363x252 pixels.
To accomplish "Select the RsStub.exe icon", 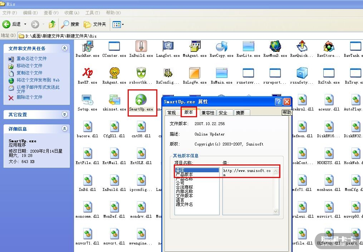I will tap(329, 73).
